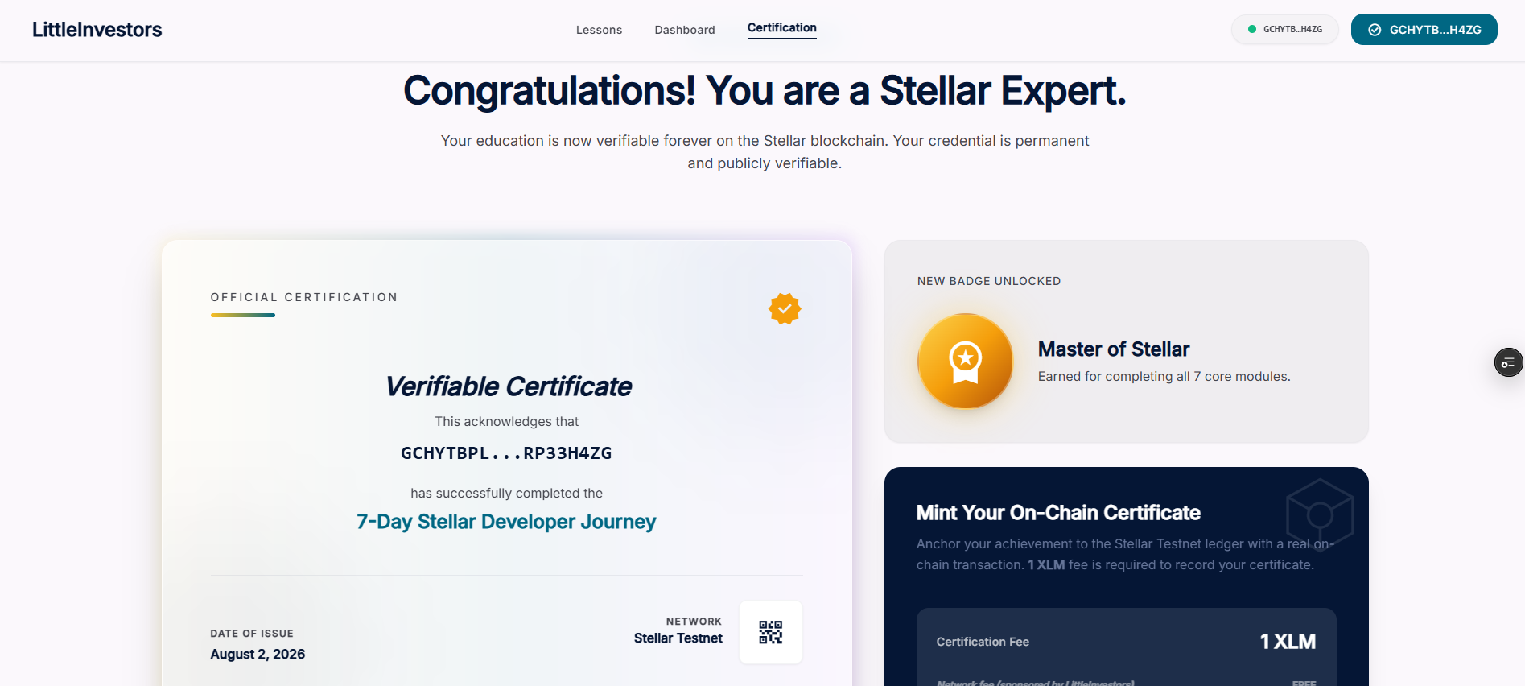Open the certificate QR code
The height and width of the screenshot is (686, 1525).
point(771,632)
